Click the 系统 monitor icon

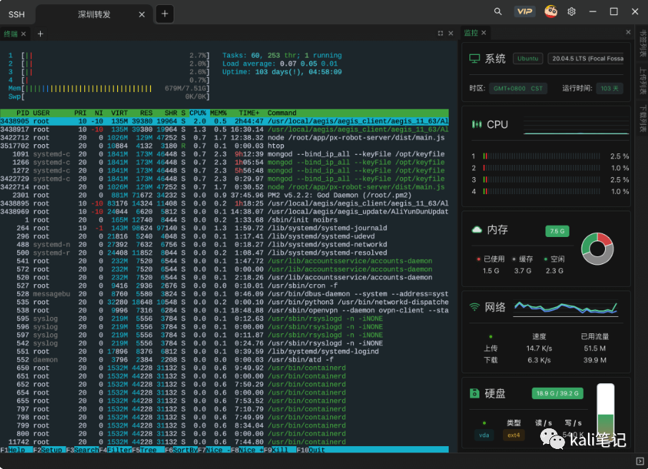click(474, 59)
